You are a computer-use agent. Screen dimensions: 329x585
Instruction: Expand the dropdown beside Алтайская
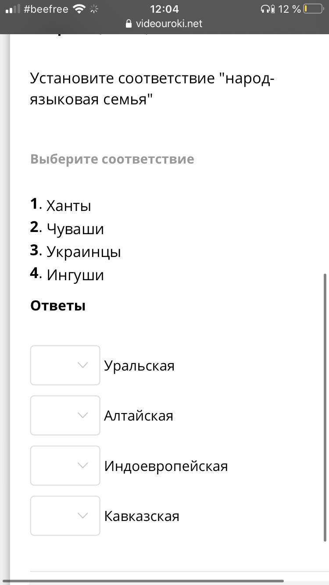[65, 415]
